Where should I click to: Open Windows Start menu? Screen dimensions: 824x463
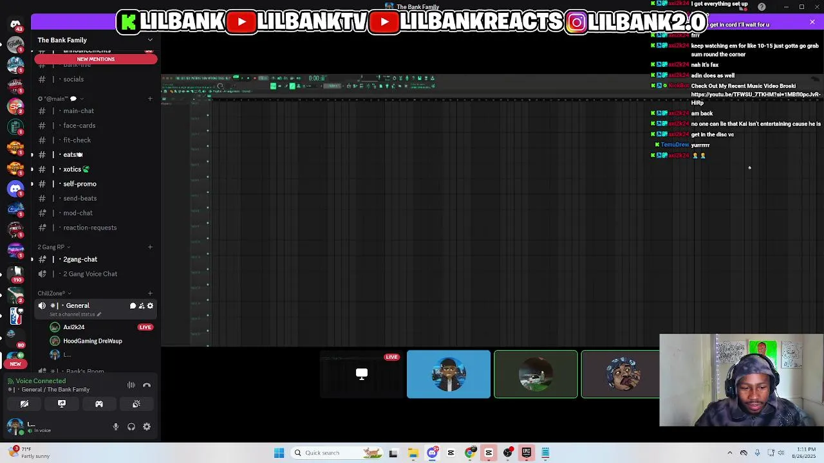tap(279, 453)
